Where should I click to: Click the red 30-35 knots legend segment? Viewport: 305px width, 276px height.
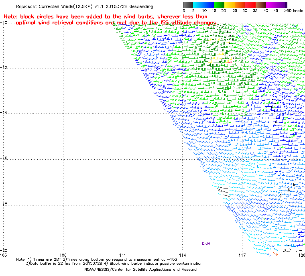250,5
